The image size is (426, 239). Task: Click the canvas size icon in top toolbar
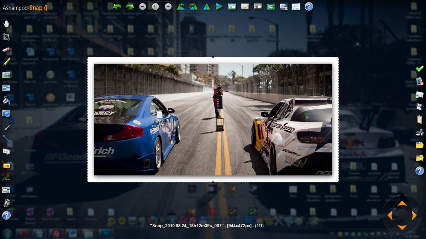[283, 6]
